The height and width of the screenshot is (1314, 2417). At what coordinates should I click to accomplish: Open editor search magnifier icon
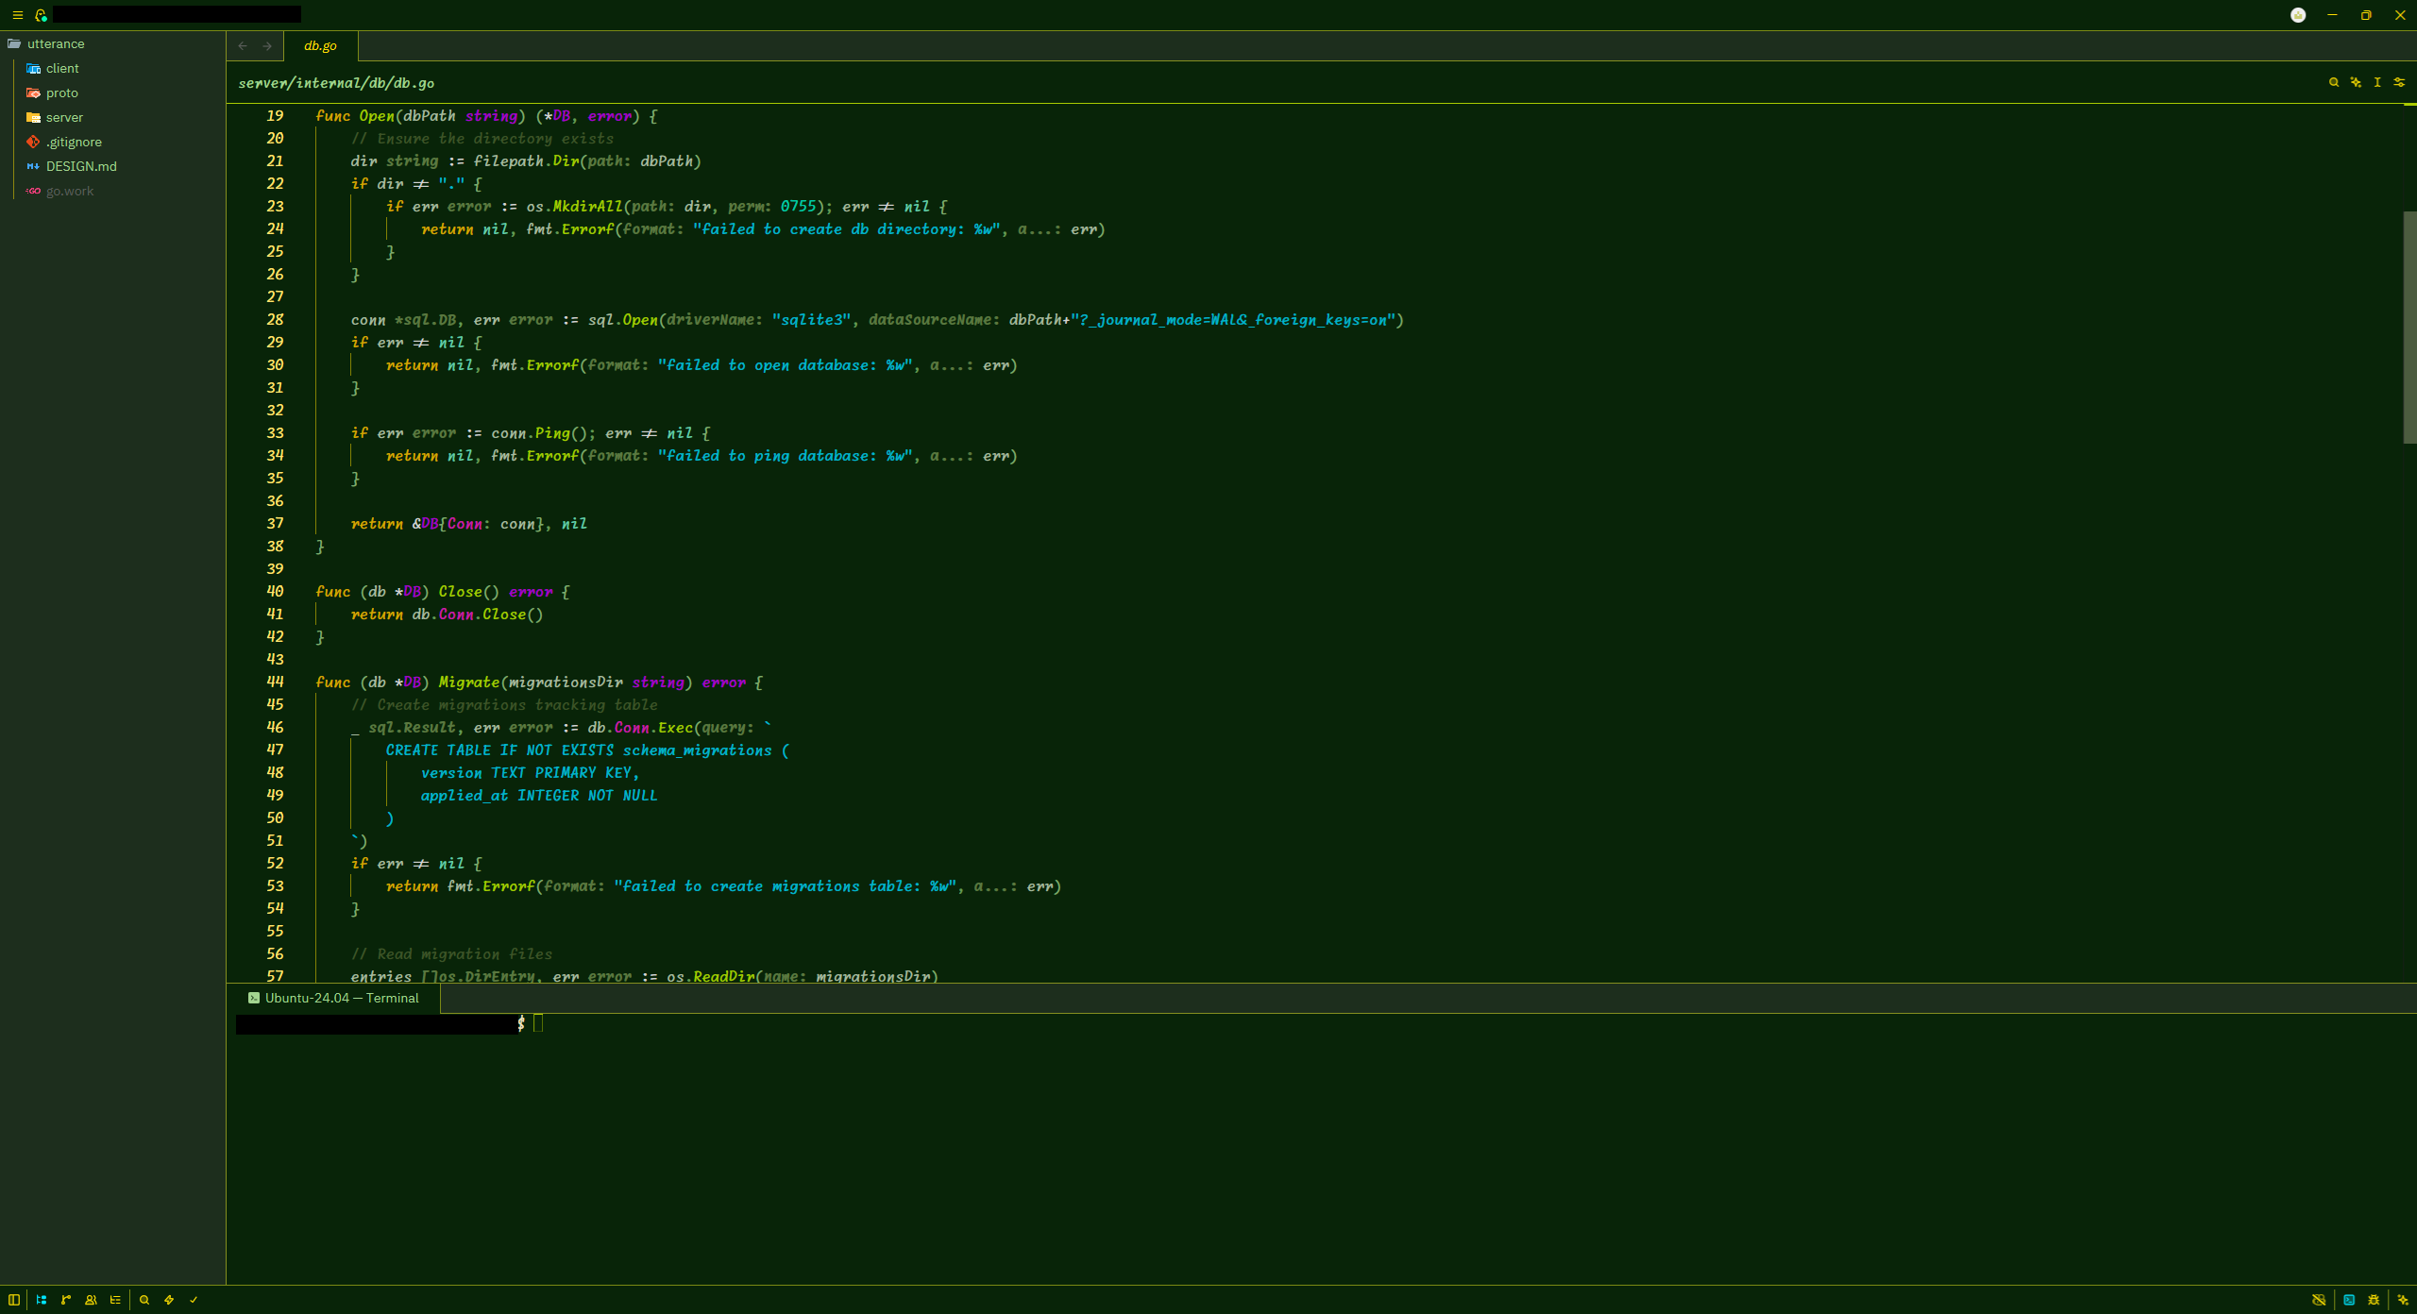(x=2334, y=82)
